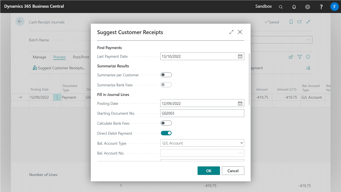Click the Starting Document No. field
341x192 pixels.
point(202,113)
